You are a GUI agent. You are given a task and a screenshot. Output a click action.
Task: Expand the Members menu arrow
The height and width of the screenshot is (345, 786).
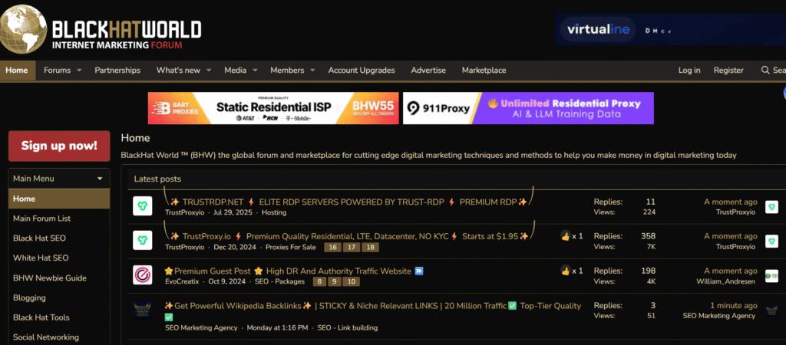(x=312, y=71)
